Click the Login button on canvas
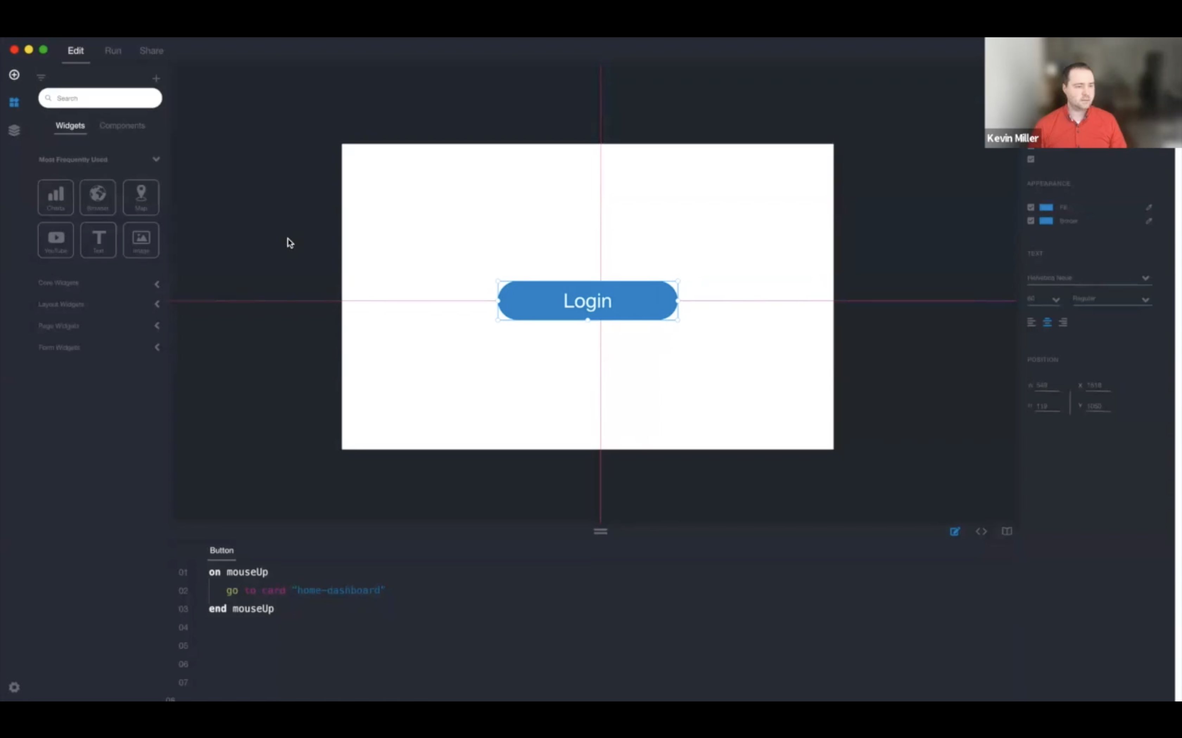 [x=587, y=301]
